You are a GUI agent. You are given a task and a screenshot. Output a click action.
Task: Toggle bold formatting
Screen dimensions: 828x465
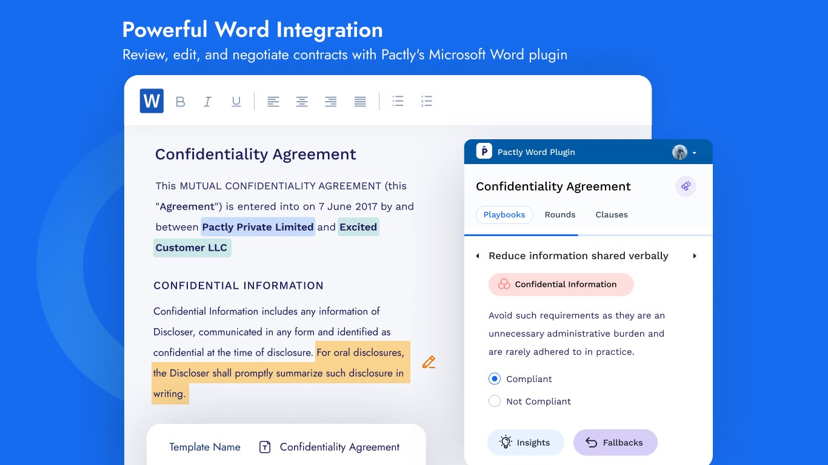(x=180, y=102)
